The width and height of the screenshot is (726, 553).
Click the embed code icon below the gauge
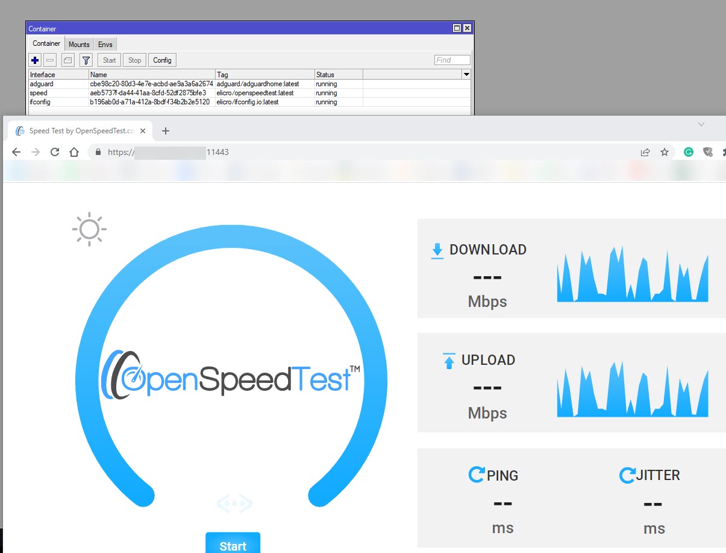coord(234,504)
